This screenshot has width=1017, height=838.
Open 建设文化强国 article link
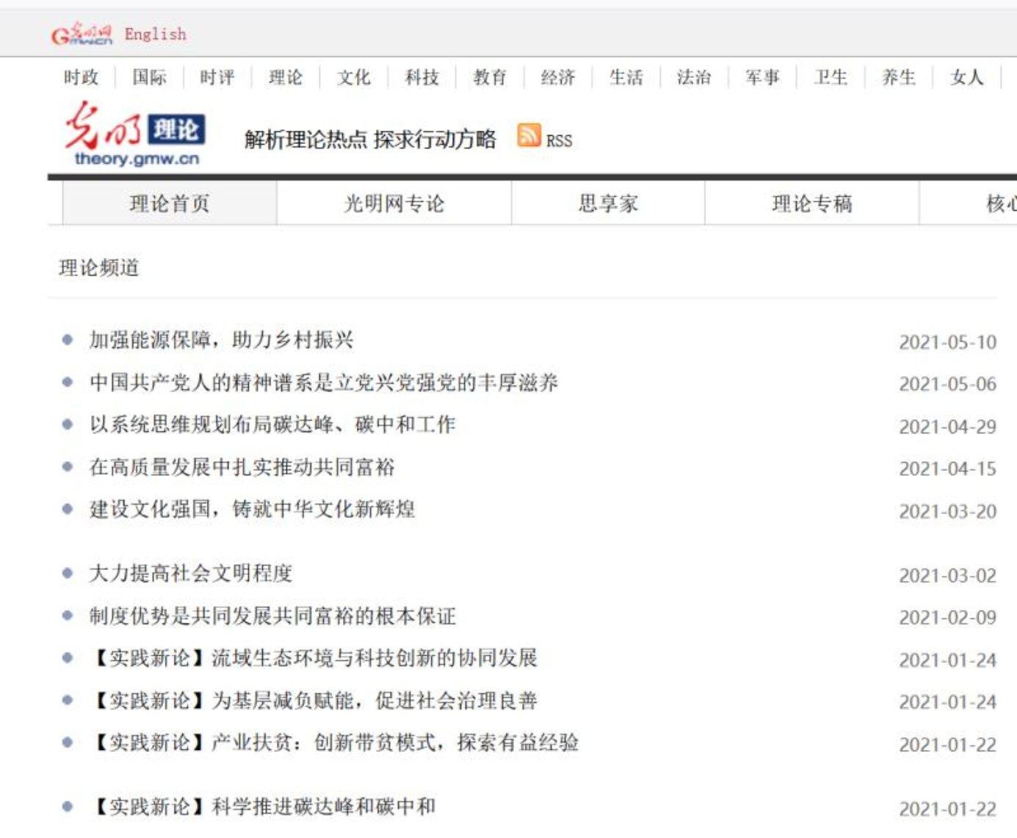pos(252,509)
